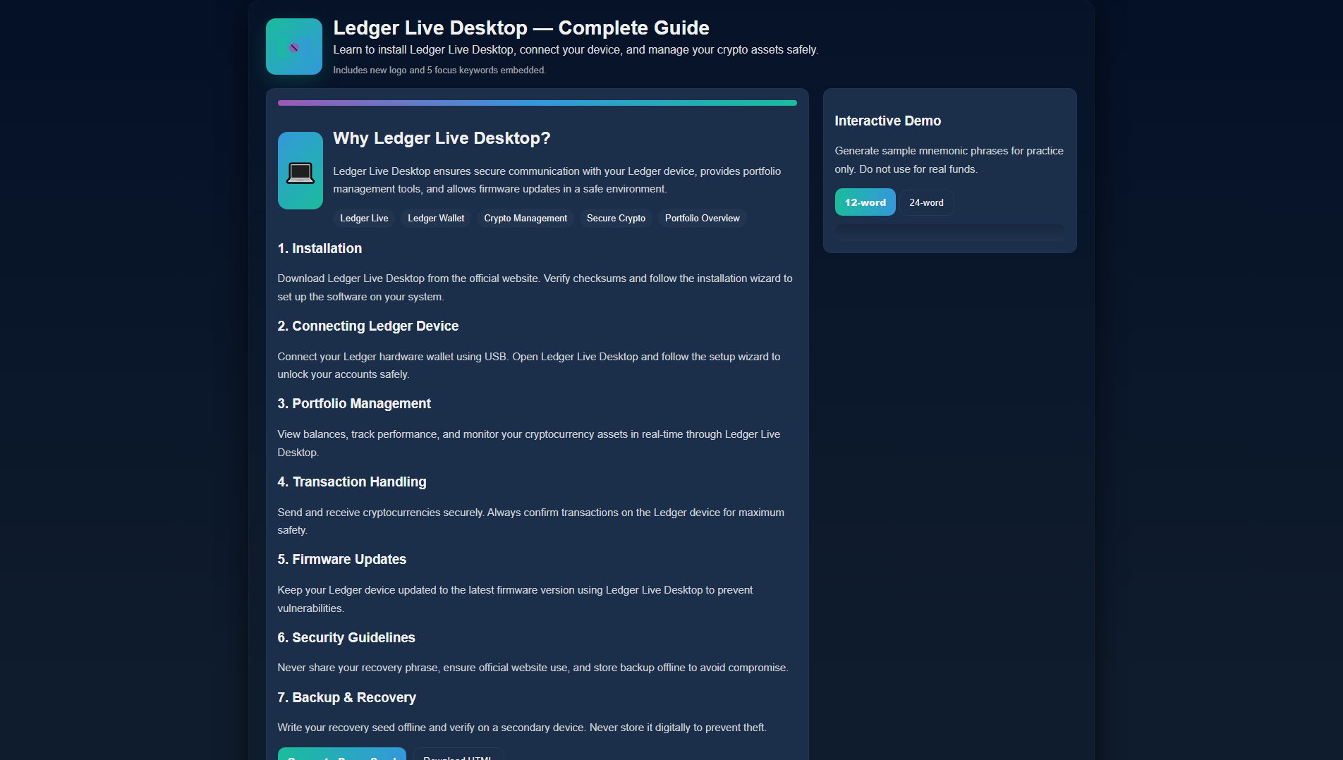The image size is (1343, 760).
Task: Click the Portfolio Overview keyword chip
Action: point(703,219)
